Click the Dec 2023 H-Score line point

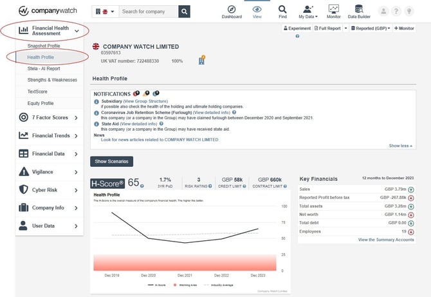pyautogui.click(x=258, y=229)
